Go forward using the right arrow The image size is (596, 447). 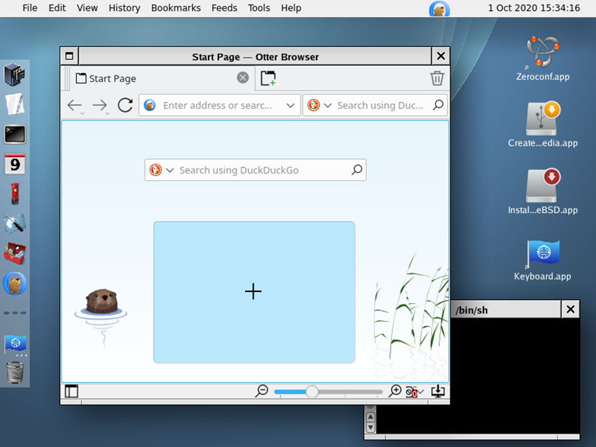click(x=100, y=105)
